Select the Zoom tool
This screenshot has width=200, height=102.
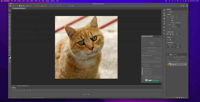[x=9, y=51]
